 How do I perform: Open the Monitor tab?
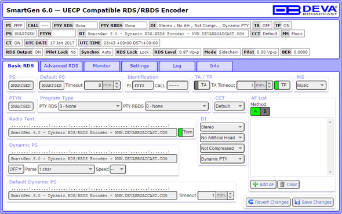coord(101,66)
